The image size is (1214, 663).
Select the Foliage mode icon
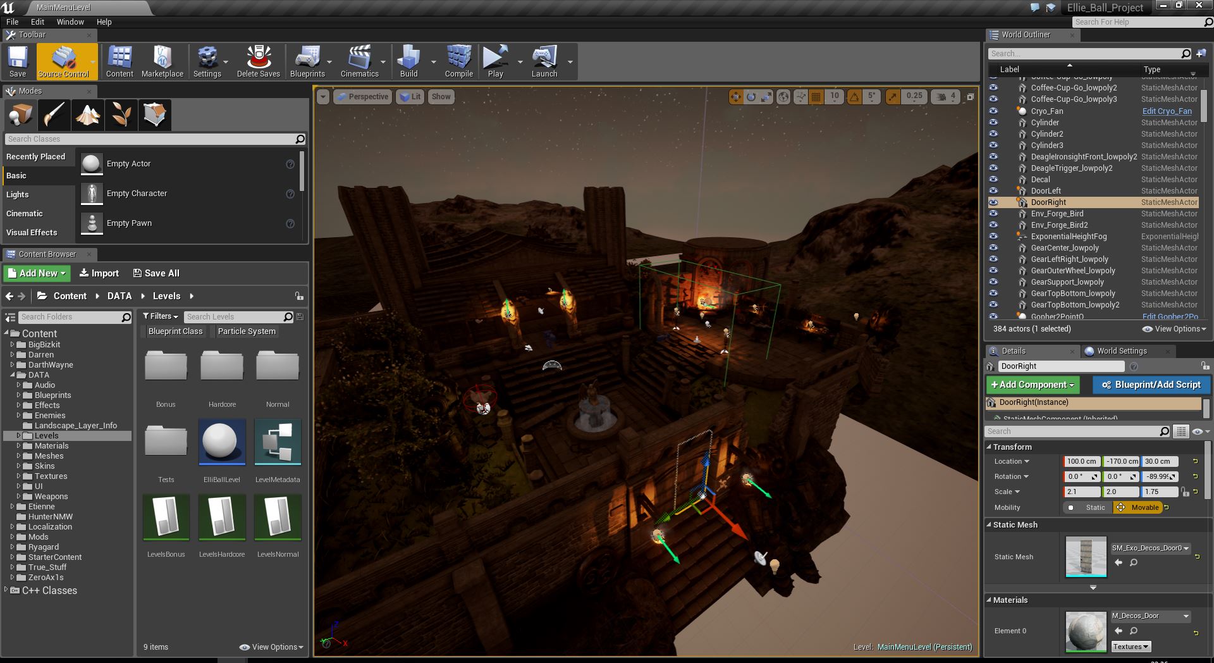click(121, 115)
